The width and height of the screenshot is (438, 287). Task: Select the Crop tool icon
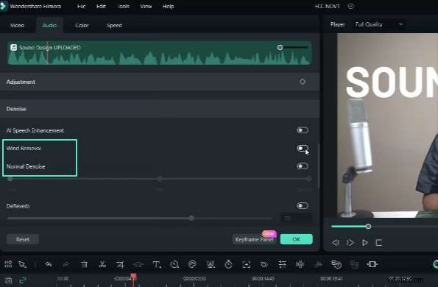pos(120,264)
